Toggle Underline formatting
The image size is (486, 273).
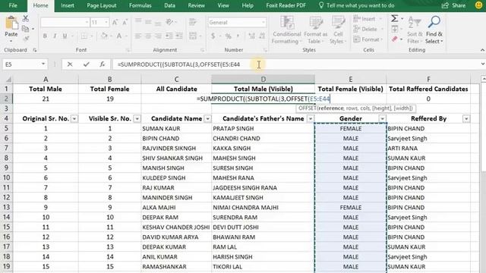point(65,36)
